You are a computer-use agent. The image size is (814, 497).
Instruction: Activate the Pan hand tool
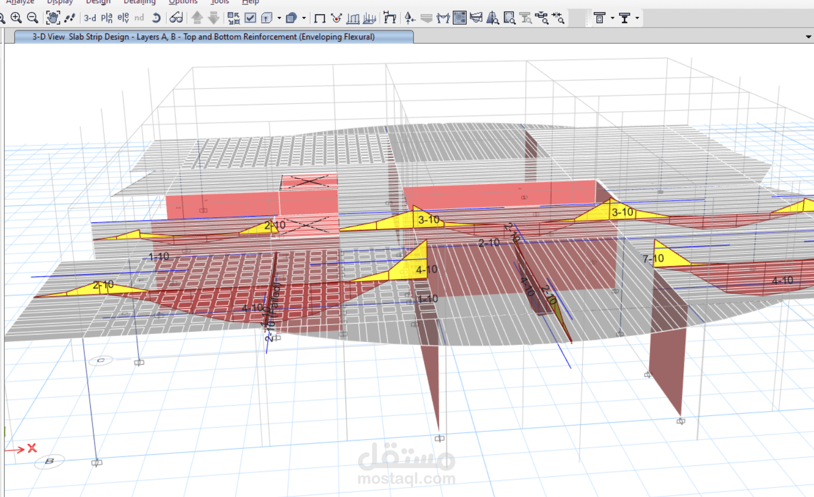click(x=53, y=18)
